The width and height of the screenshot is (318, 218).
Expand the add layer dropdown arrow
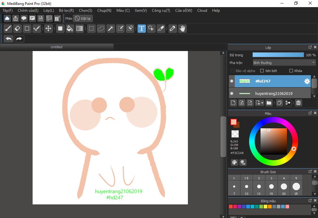[262, 103]
